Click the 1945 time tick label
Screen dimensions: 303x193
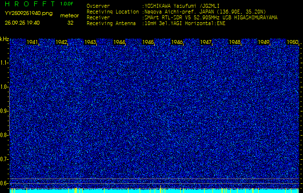coord(148,42)
